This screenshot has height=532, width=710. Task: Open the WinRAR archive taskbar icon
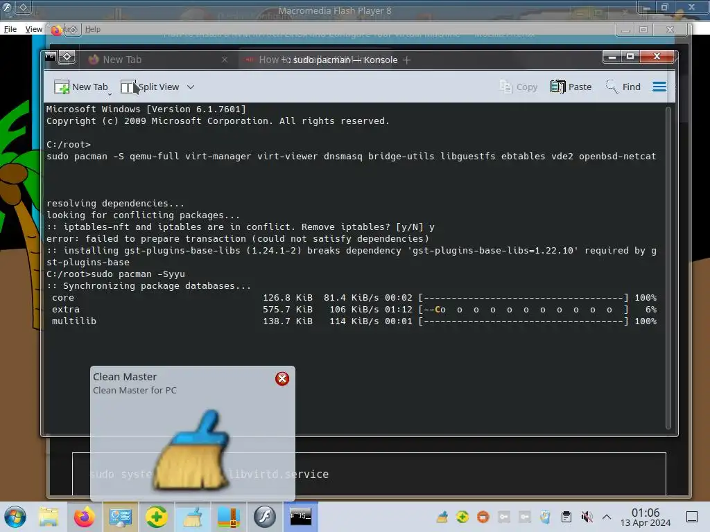click(229, 517)
